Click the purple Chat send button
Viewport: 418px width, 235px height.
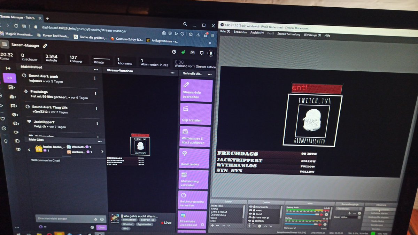(x=101, y=228)
